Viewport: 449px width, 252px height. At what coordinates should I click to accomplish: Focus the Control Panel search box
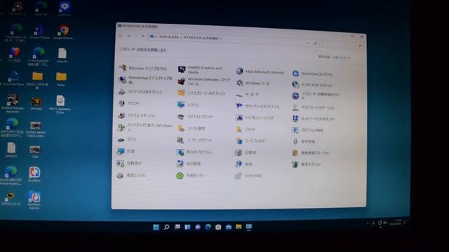click(343, 45)
